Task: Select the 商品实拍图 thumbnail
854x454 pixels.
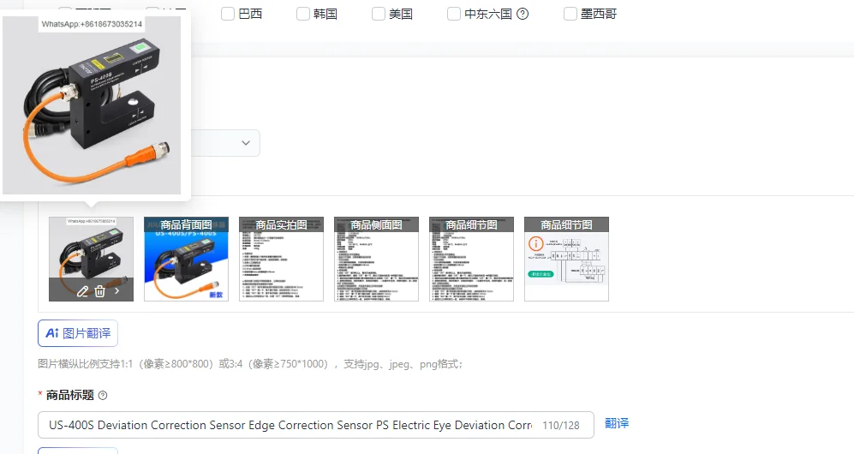Action: click(x=281, y=259)
